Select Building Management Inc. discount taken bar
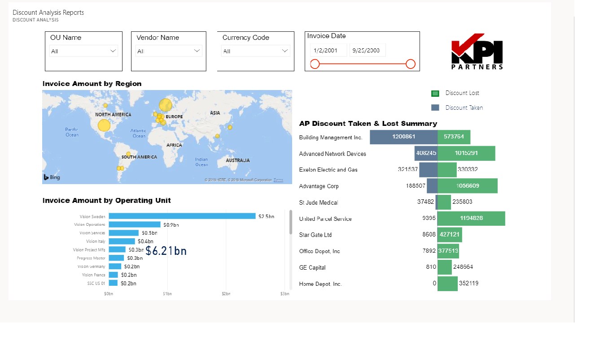 tap(403, 137)
